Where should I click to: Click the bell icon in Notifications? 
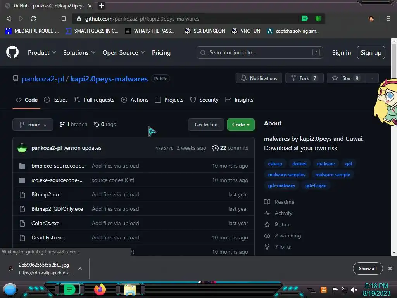point(243,78)
